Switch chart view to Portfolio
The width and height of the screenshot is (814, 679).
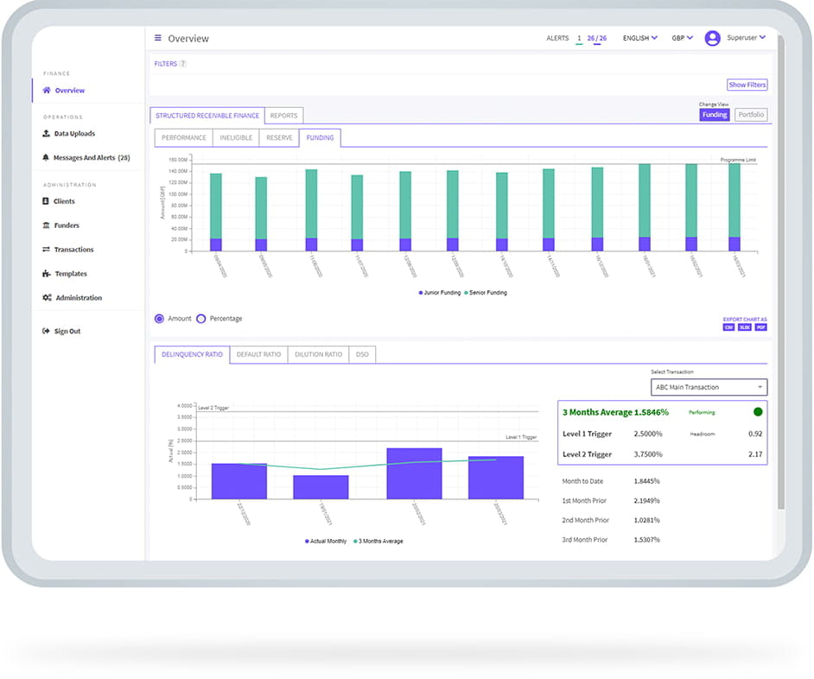tap(751, 115)
